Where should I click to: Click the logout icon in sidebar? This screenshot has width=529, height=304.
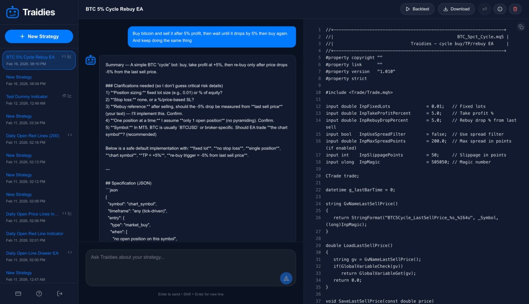click(x=60, y=294)
